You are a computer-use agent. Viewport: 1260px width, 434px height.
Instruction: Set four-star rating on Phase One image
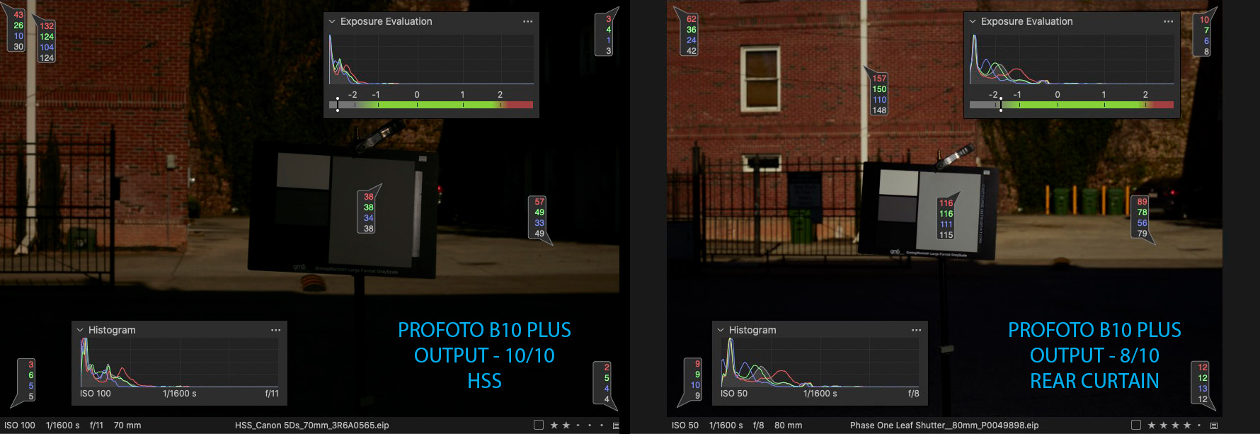point(1187,426)
